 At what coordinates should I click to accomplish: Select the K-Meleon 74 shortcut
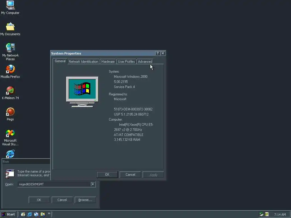click(10, 93)
